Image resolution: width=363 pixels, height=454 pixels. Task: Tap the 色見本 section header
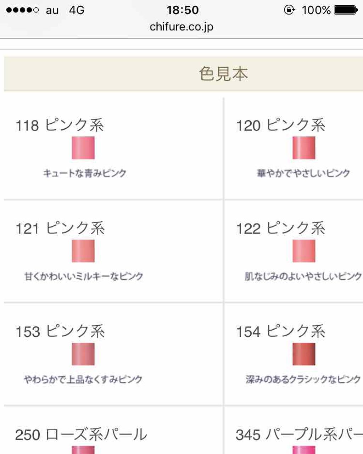223,74
